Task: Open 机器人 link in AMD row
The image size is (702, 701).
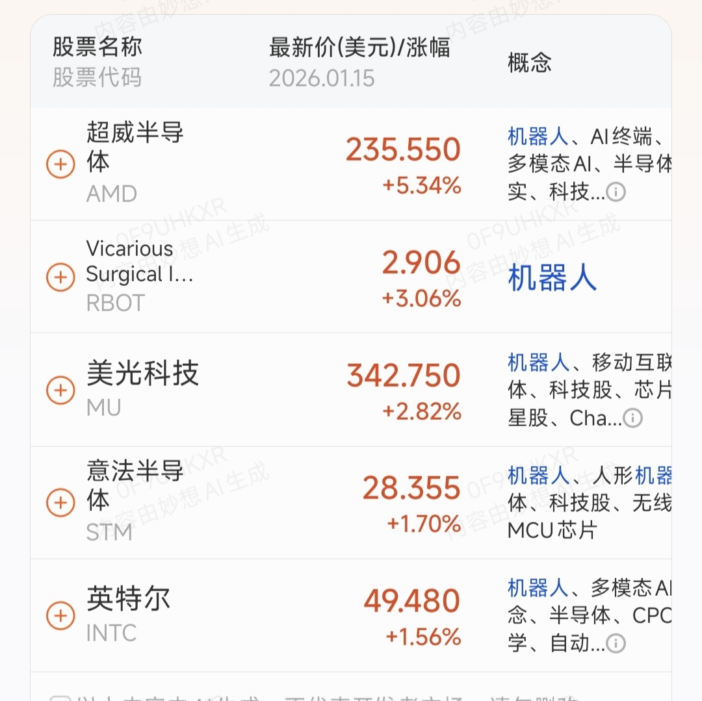Action: coord(538,136)
